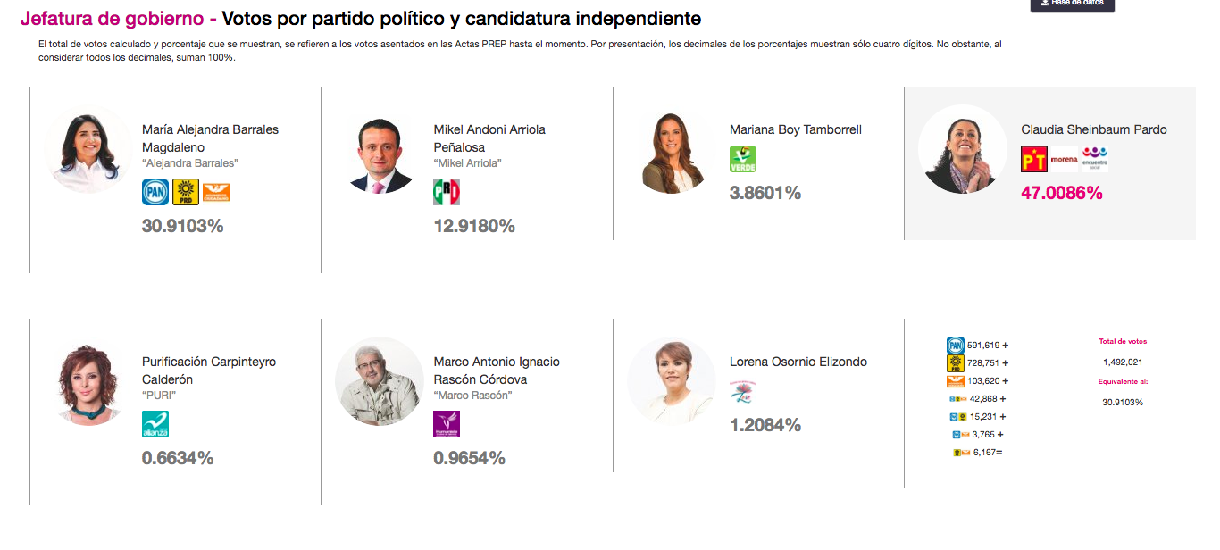Download the Base de datos file
This screenshot has height=550, width=1220.
pyautogui.click(x=1072, y=4)
